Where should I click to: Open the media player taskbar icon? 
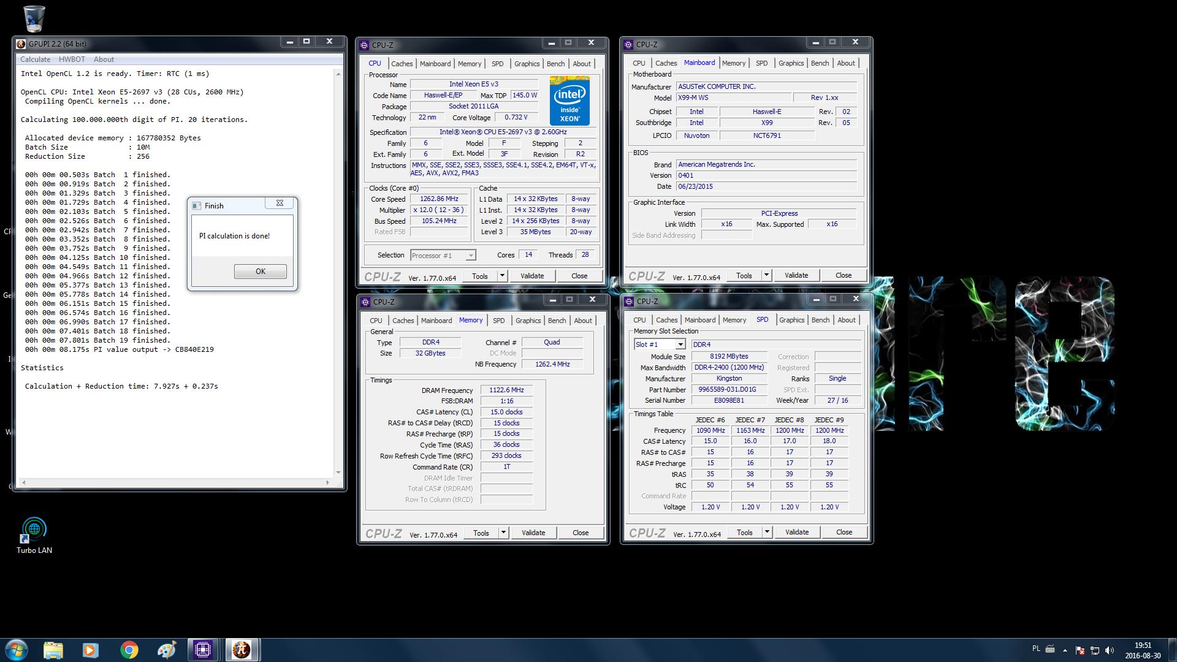point(91,649)
